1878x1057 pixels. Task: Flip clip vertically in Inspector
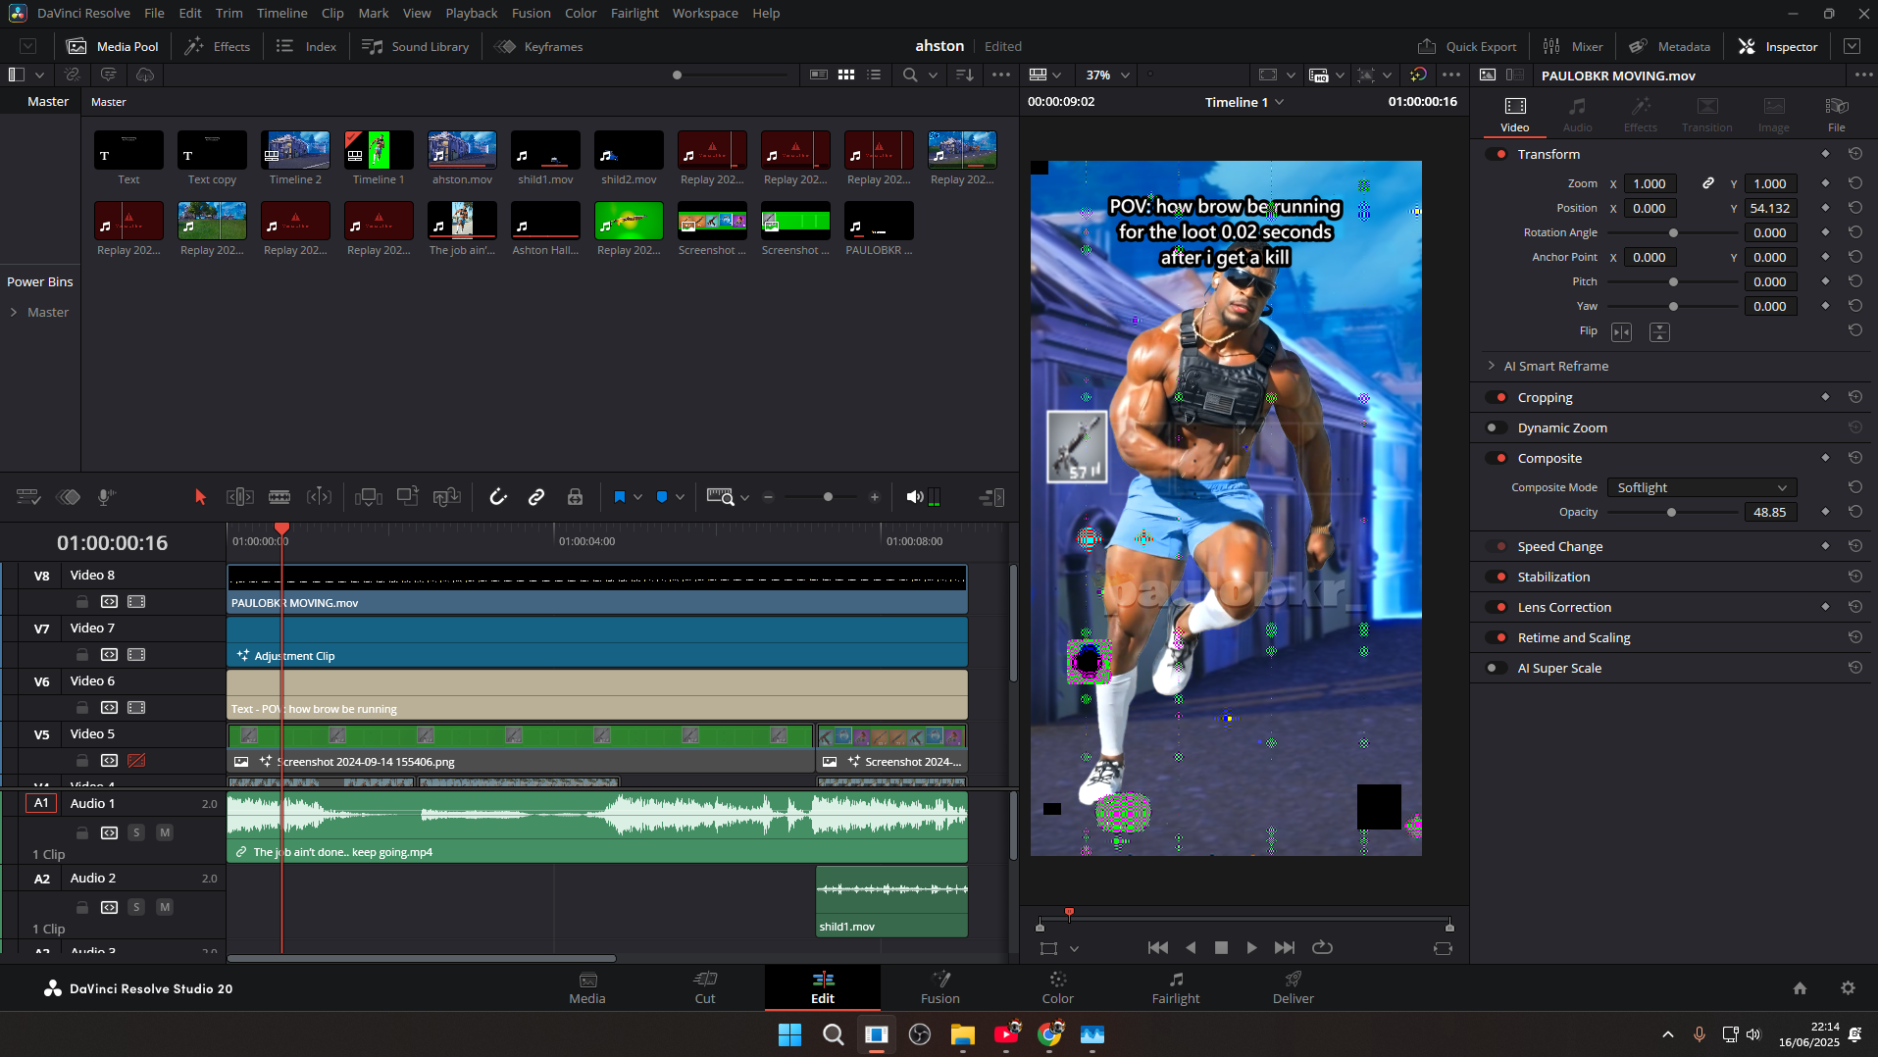coord(1659,332)
